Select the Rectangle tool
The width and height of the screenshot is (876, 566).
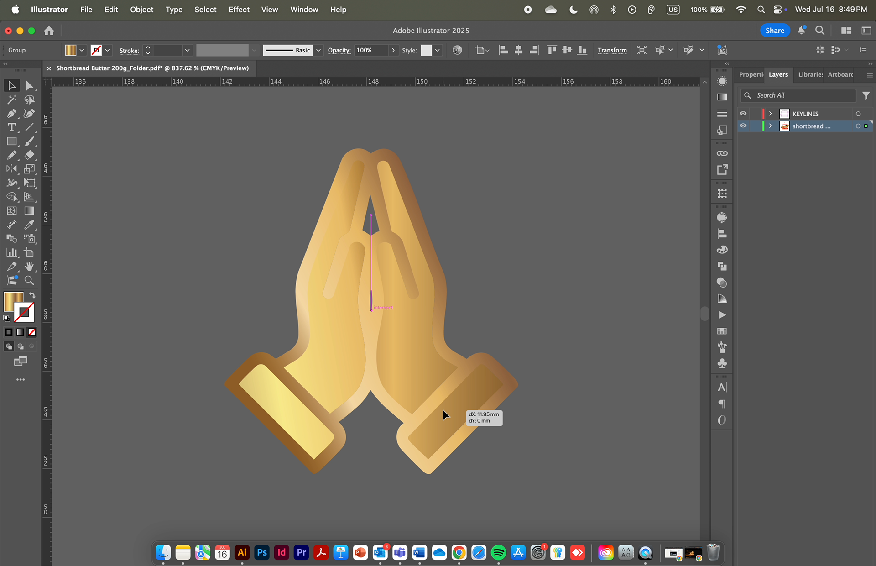point(11,141)
